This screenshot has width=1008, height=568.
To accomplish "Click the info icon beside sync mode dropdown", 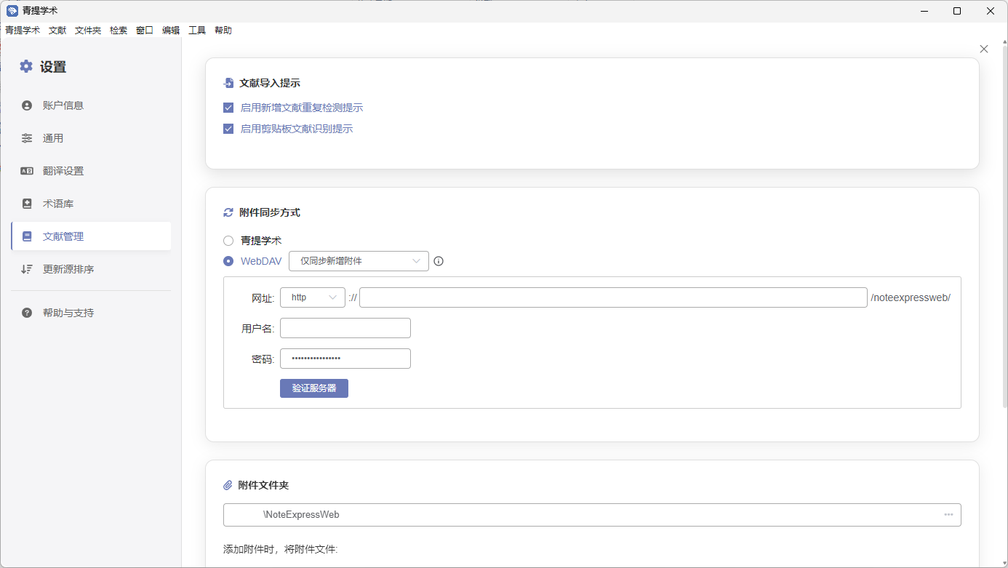I will (439, 261).
